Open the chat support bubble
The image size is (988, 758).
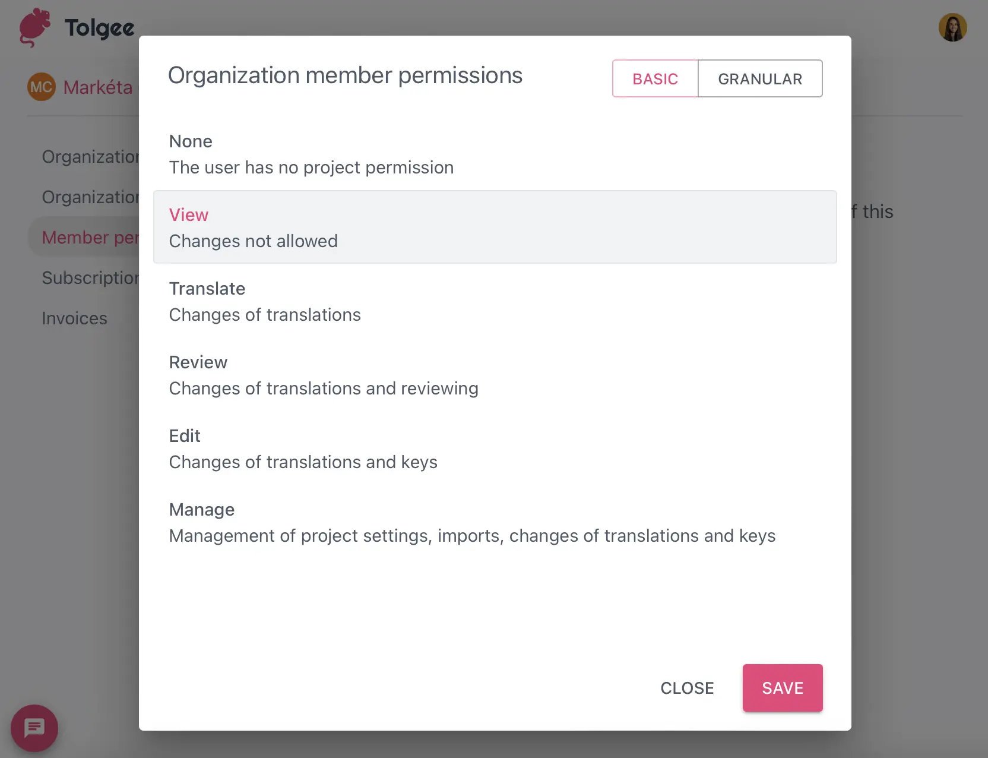(x=34, y=728)
